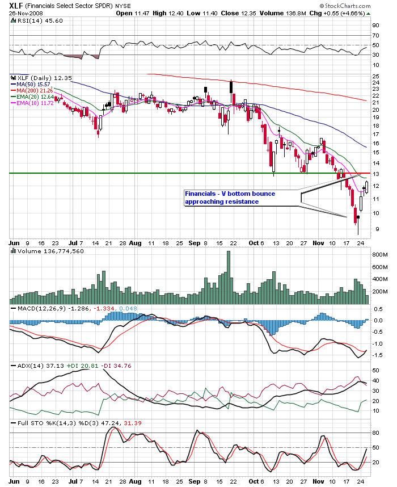The height and width of the screenshot is (487, 397).
Task: Click the -DI 34.76 label
Action: (116, 366)
